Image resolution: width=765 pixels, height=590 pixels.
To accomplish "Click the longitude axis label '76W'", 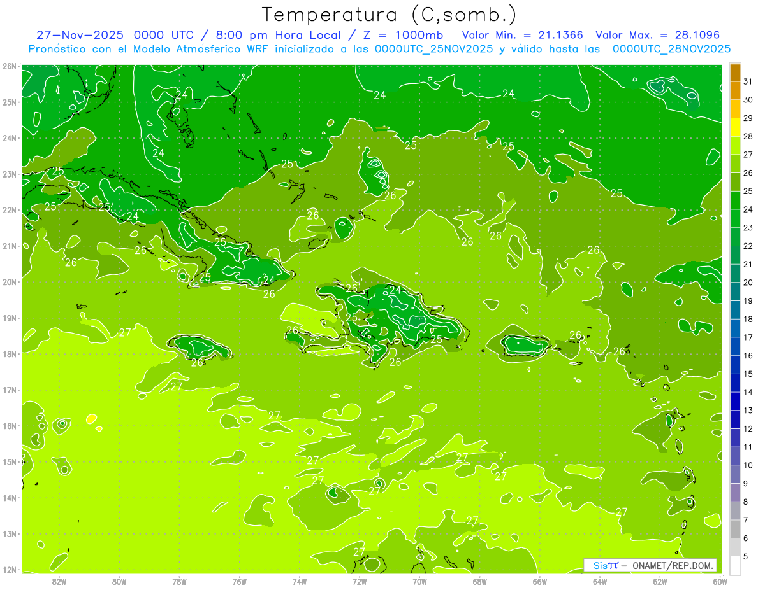I will [x=240, y=581].
